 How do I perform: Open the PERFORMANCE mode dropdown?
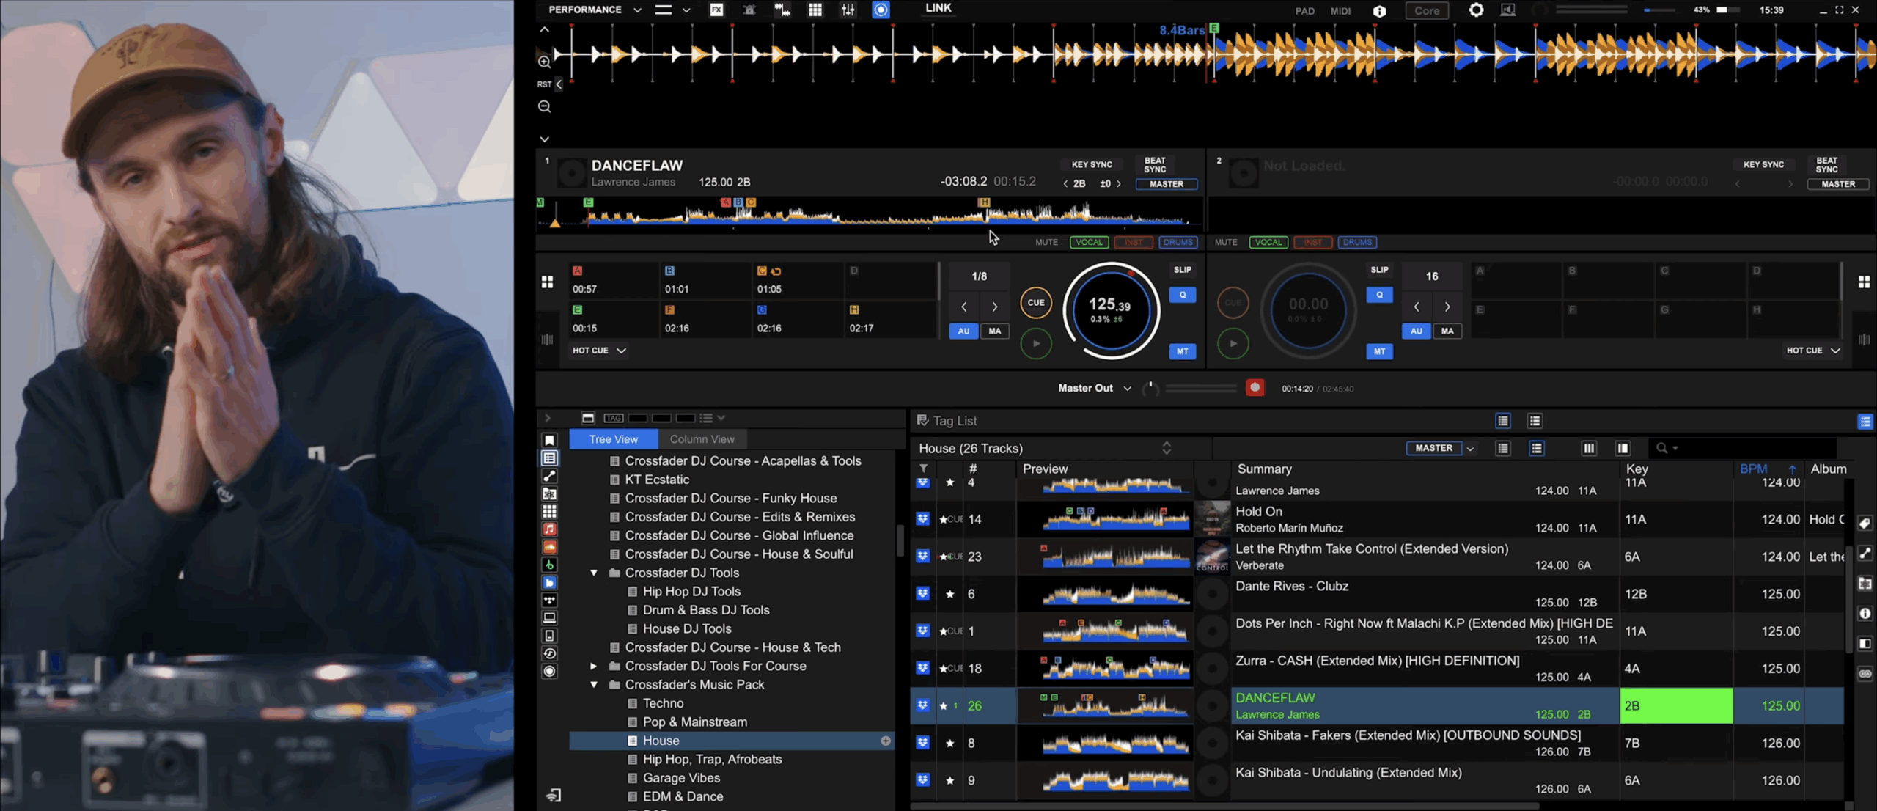637,10
